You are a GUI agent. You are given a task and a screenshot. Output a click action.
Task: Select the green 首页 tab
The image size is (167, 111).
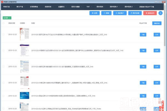pyautogui.click(x=7, y=18)
